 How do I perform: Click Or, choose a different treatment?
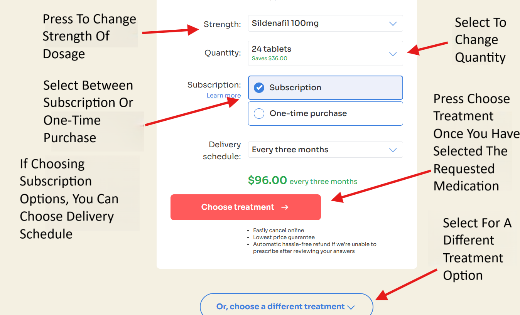[280, 307]
